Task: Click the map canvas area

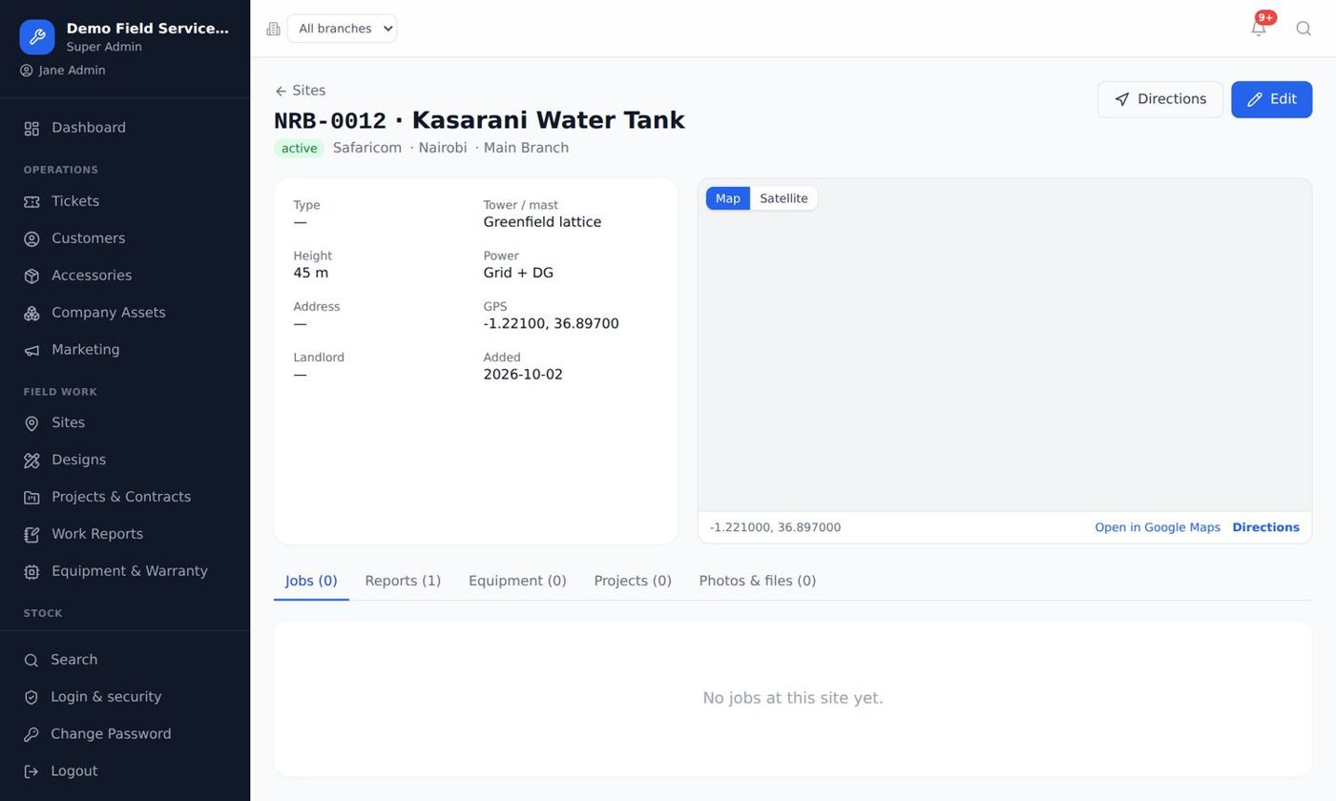Action: pos(1005,345)
